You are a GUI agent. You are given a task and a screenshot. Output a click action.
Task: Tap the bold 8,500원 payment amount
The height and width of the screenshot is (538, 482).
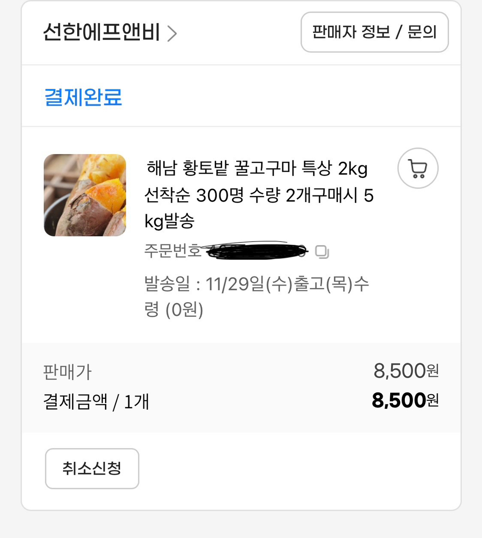405,400
